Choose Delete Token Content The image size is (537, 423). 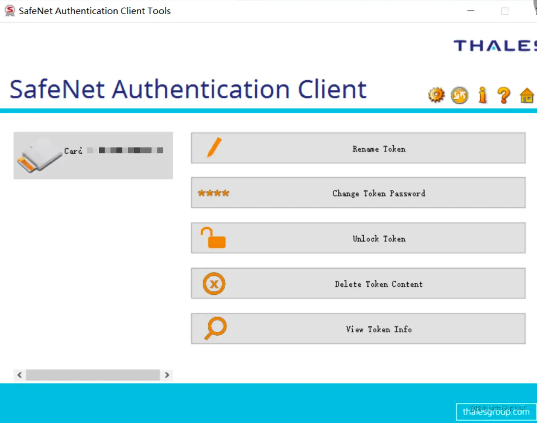pyautogui.click(x=358, y=283)
